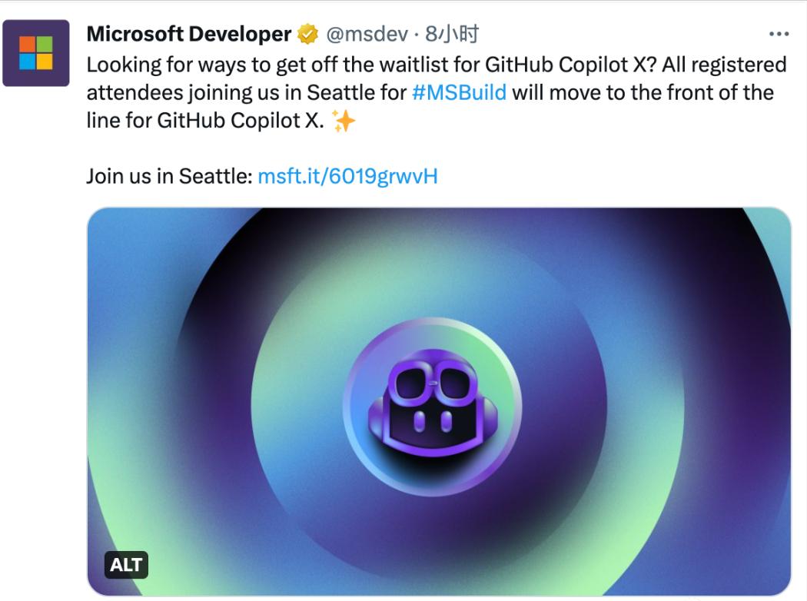
Task: Open the Microsoft Developer profile avatar
Action: (36, 52)
